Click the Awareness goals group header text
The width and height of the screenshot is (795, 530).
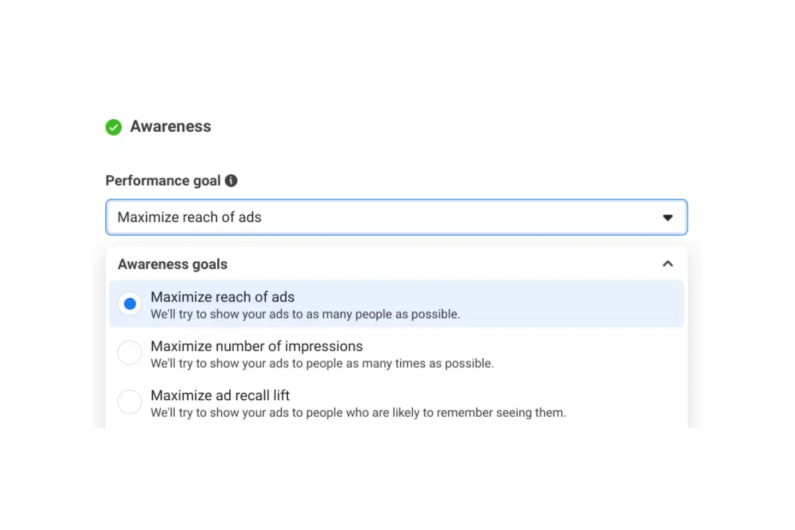(x=172, y=264)
